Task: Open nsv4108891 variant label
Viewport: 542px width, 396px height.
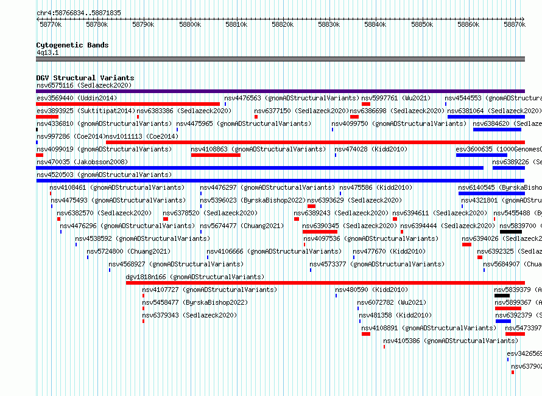Action: tap(429, 328)
